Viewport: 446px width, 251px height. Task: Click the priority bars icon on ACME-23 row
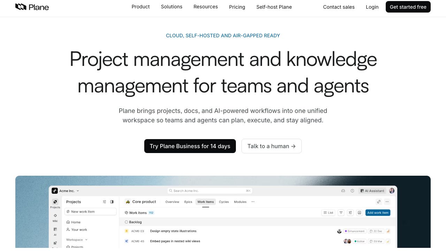coord(388,231)
